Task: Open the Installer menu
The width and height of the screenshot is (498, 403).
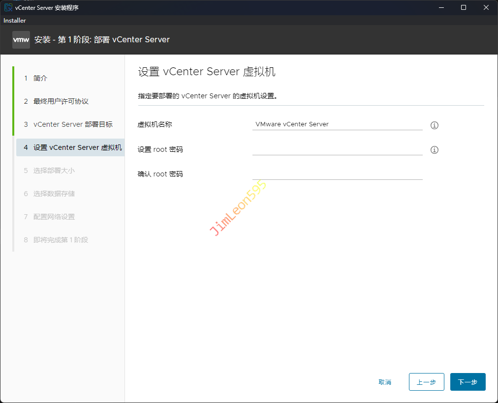Action: [x=15, y=21]
